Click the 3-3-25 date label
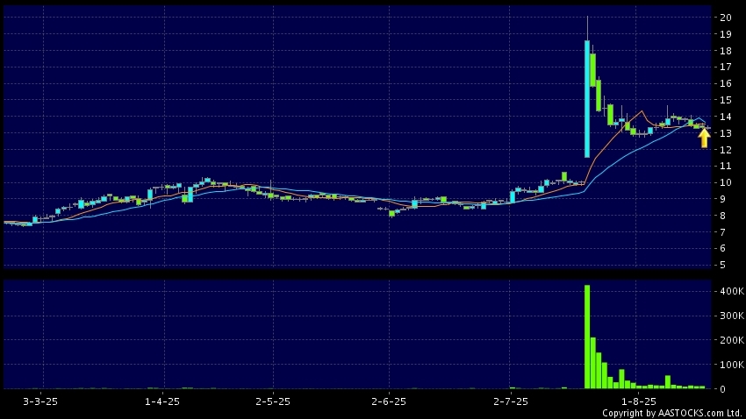Screen dimensions: 746x419 40,401
